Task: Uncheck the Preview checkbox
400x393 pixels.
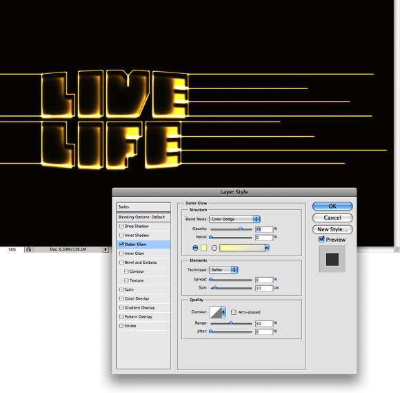Action: click(x=321, y=240)
